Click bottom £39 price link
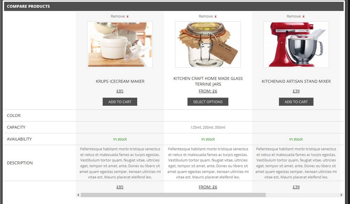Viewport: 350px width, 204px height. (x=296, y=187)
